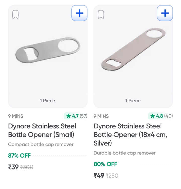Bookmark the small Dynore bottle opener

pos(16,14)
